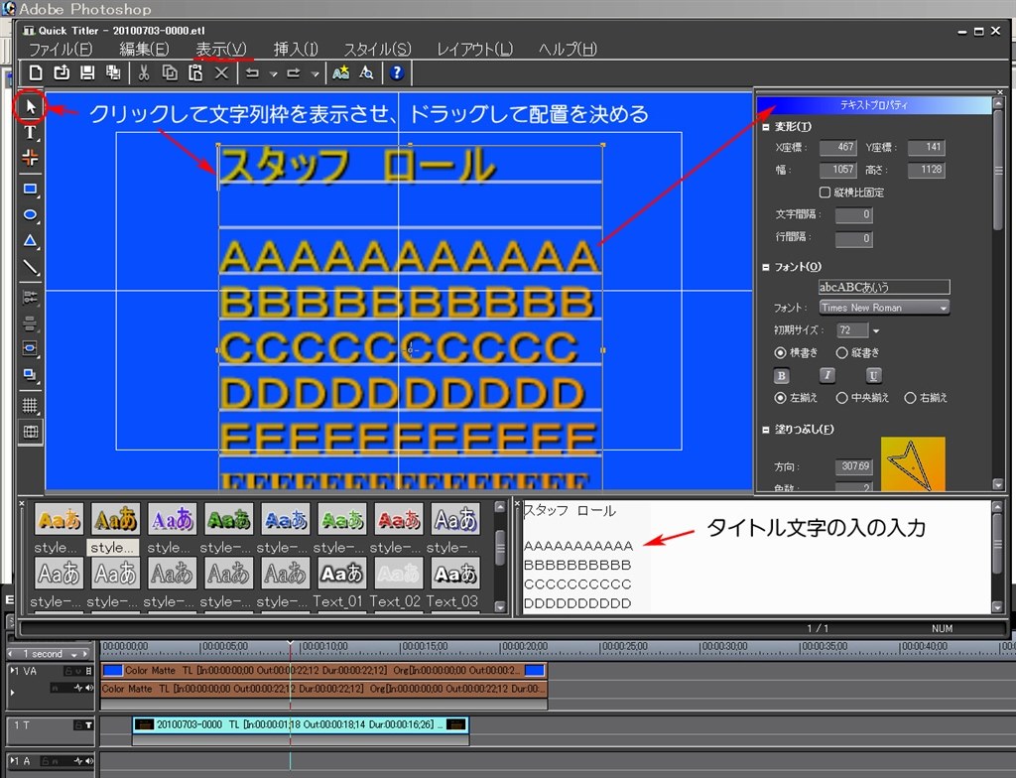The height and width of the screenshot is (778, 1016).
Task: Select the arrow selection tool
Action: [30, 107]
